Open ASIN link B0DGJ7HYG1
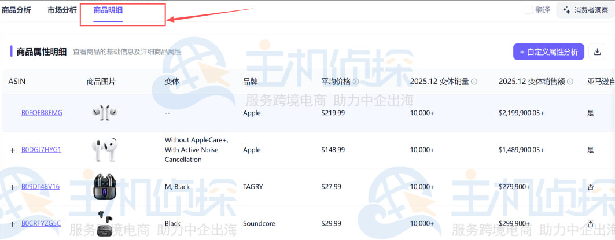 (x=41, y=150)
